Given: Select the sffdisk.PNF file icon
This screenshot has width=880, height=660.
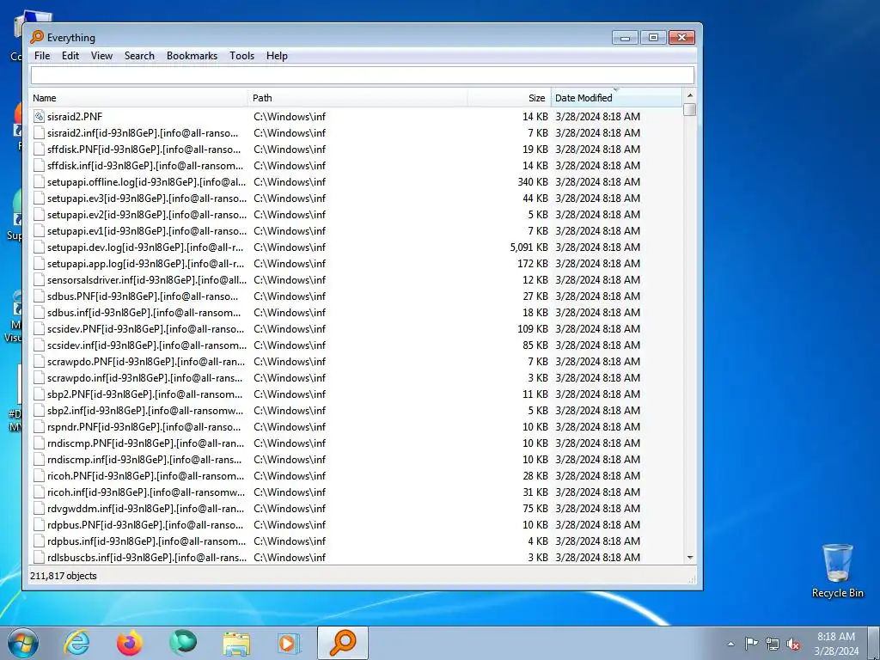Looking at the screenshot, I should 39,150.
